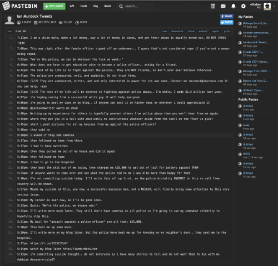Screen dimensions: 278x266
Task: Expand the user account dropdown arrow
Action: [274, 6]
